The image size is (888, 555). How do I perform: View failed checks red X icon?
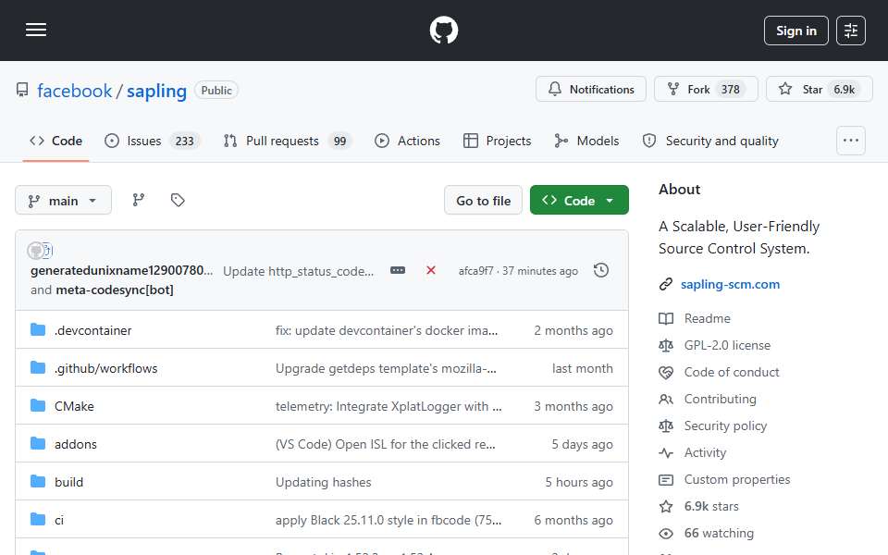pyautogui.click(x=431, y=270)
